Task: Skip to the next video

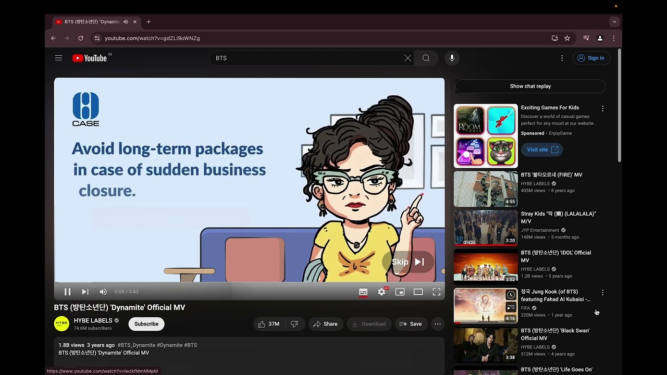Action: pyautogui.click(x=85, y=292)
